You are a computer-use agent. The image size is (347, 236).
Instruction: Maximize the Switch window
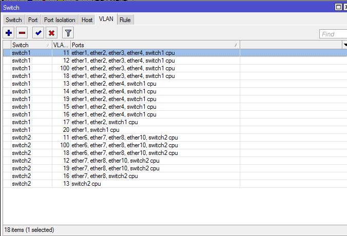338,7
